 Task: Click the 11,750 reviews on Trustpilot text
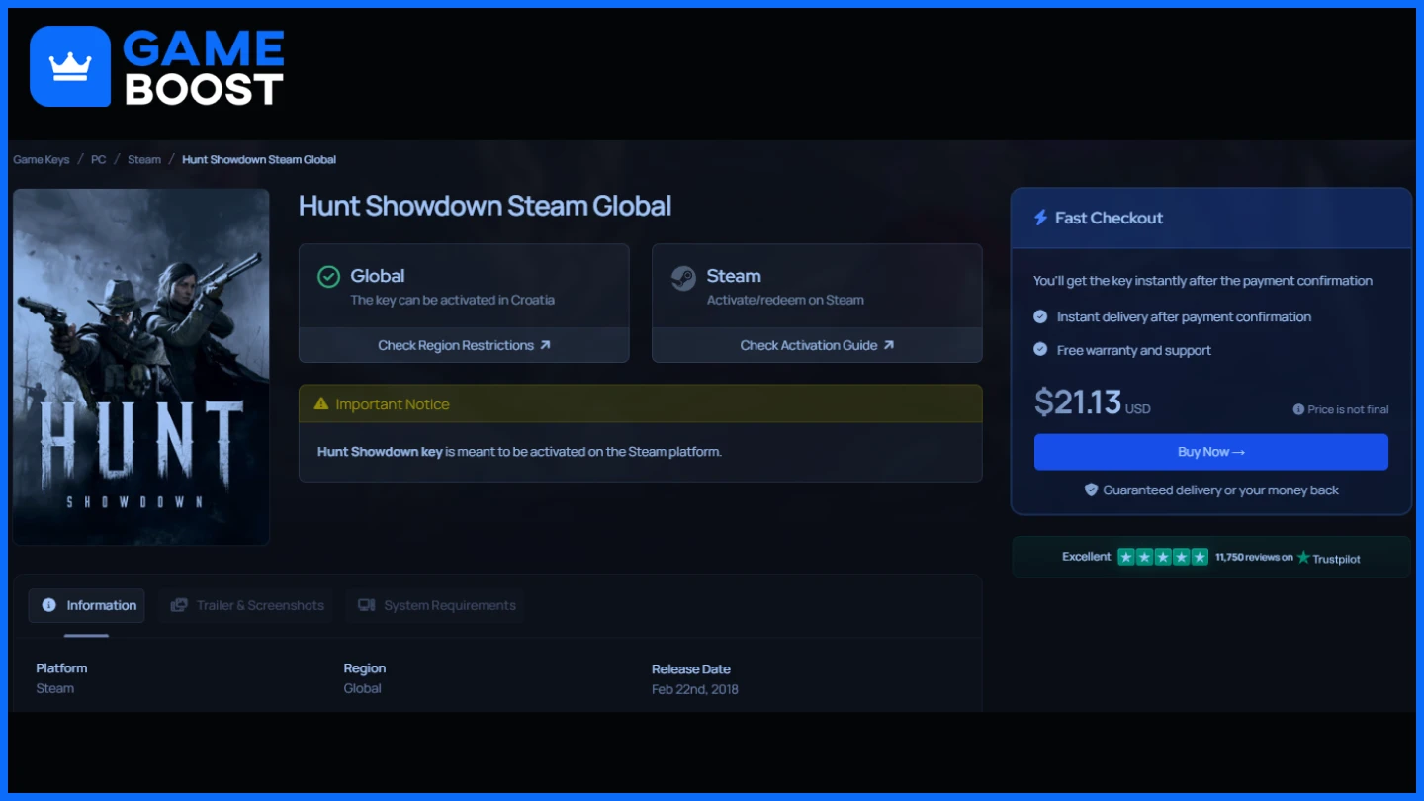1288,558
